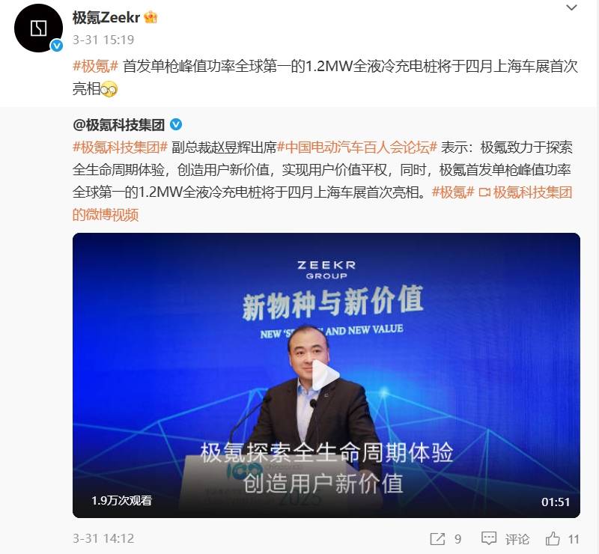This screenshot has height=554, width=599.
Task: Open the #中国电动汽车百人会论坛# topic link
Action: (x=357, y=147)
